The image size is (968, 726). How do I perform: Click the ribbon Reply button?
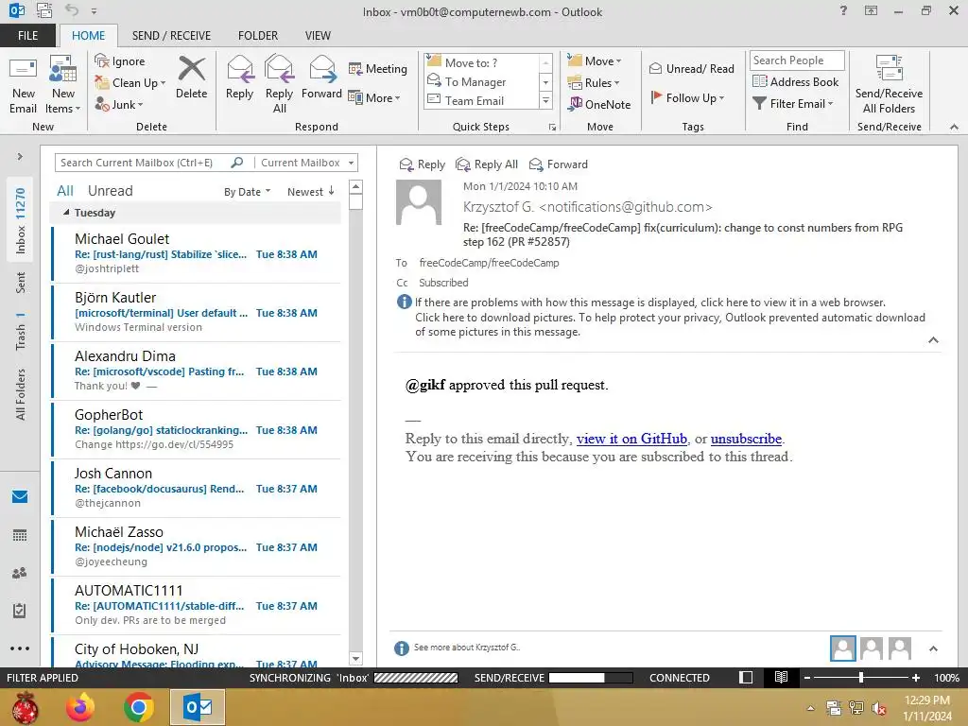click(239, 78)
